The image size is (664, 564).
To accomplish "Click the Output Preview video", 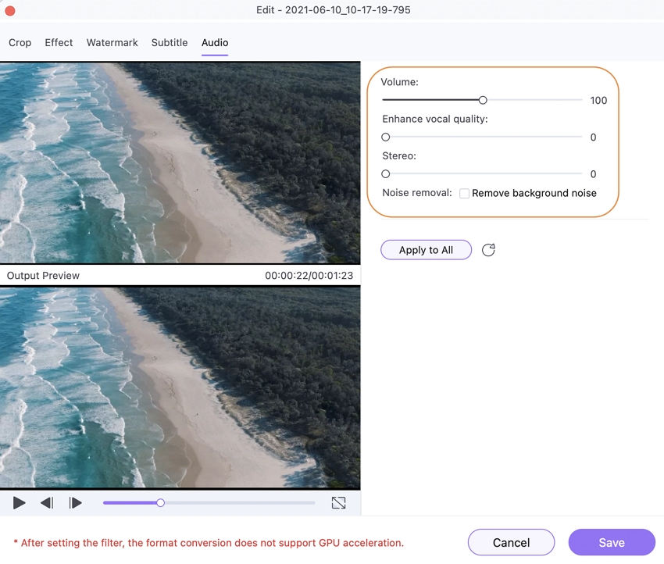I will pyautogui.click(x=180, y=387).
